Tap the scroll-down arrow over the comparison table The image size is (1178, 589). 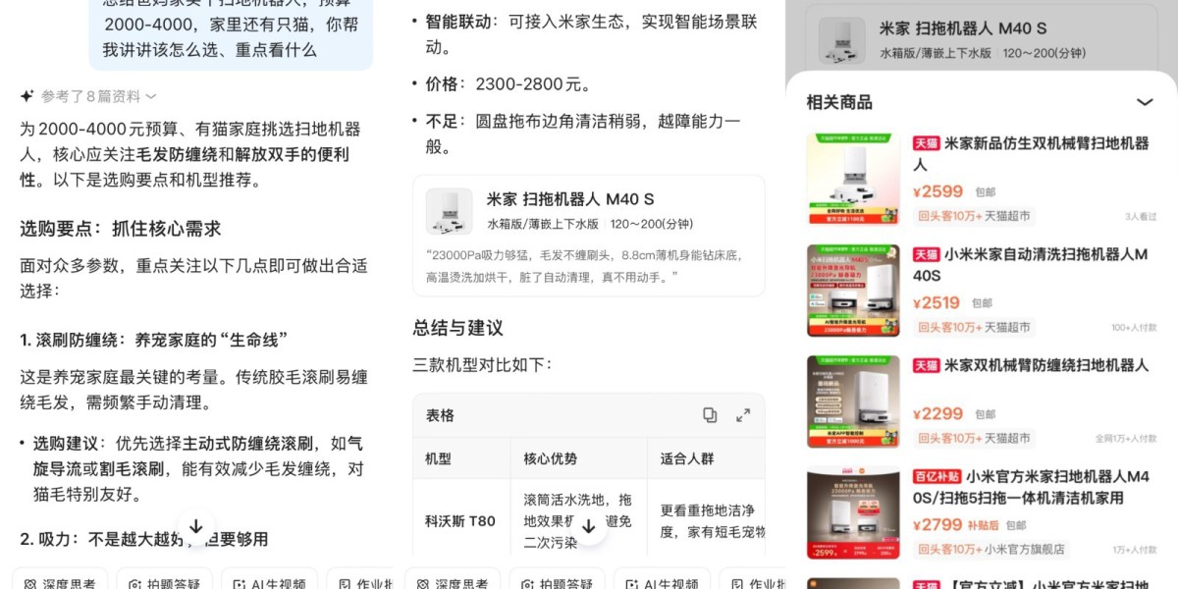[x=588, y=527]
